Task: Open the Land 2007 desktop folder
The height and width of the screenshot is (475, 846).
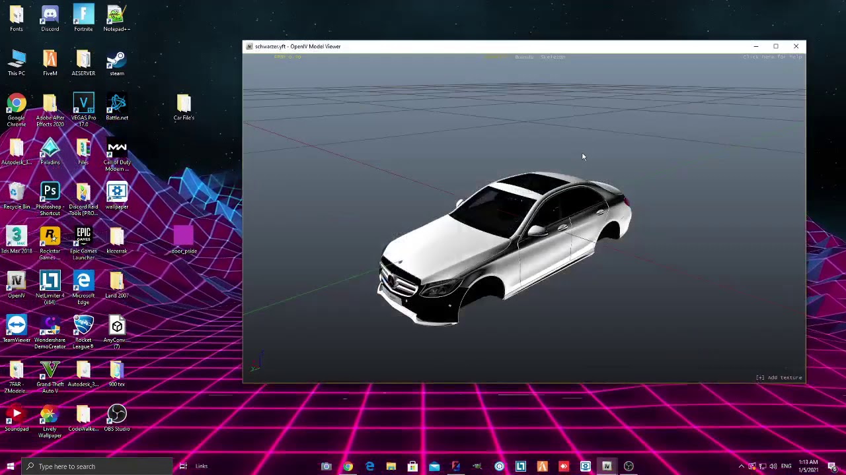Action: pyautogui.click(x=116, y=285)
